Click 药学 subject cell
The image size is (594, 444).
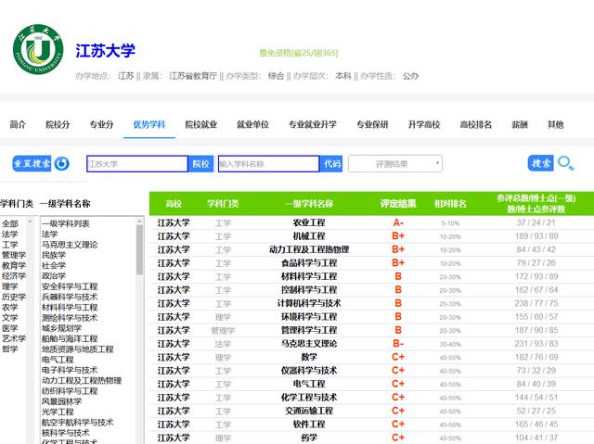click(309, 438)
